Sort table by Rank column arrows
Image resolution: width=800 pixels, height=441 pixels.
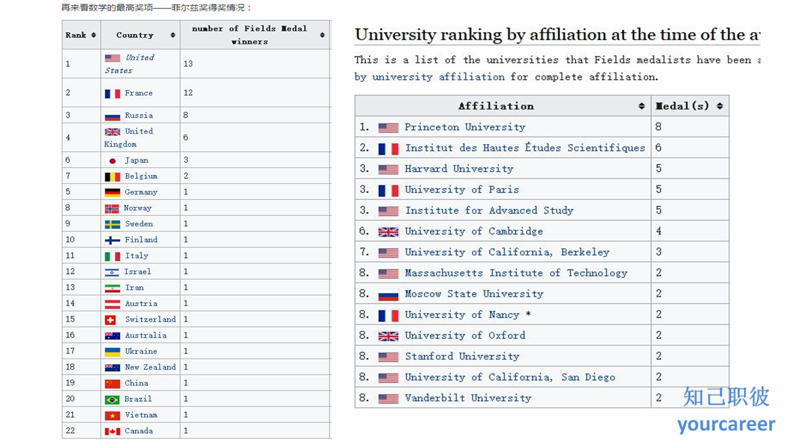(x=94, y=35)
